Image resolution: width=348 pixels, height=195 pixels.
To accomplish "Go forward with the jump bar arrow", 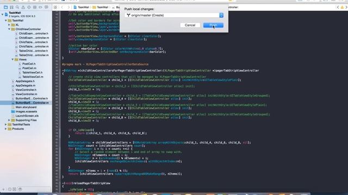I will tap(69, 7).
